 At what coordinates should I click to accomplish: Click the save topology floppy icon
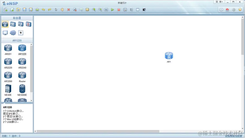[25, 10]
